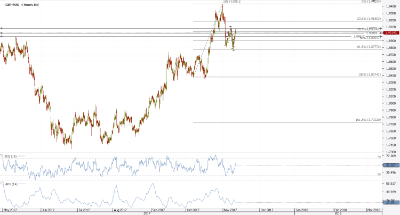The image size is (400, 215).
Task: Click the 2018 year label on the time axis
Action: click(x=338, y=213)
